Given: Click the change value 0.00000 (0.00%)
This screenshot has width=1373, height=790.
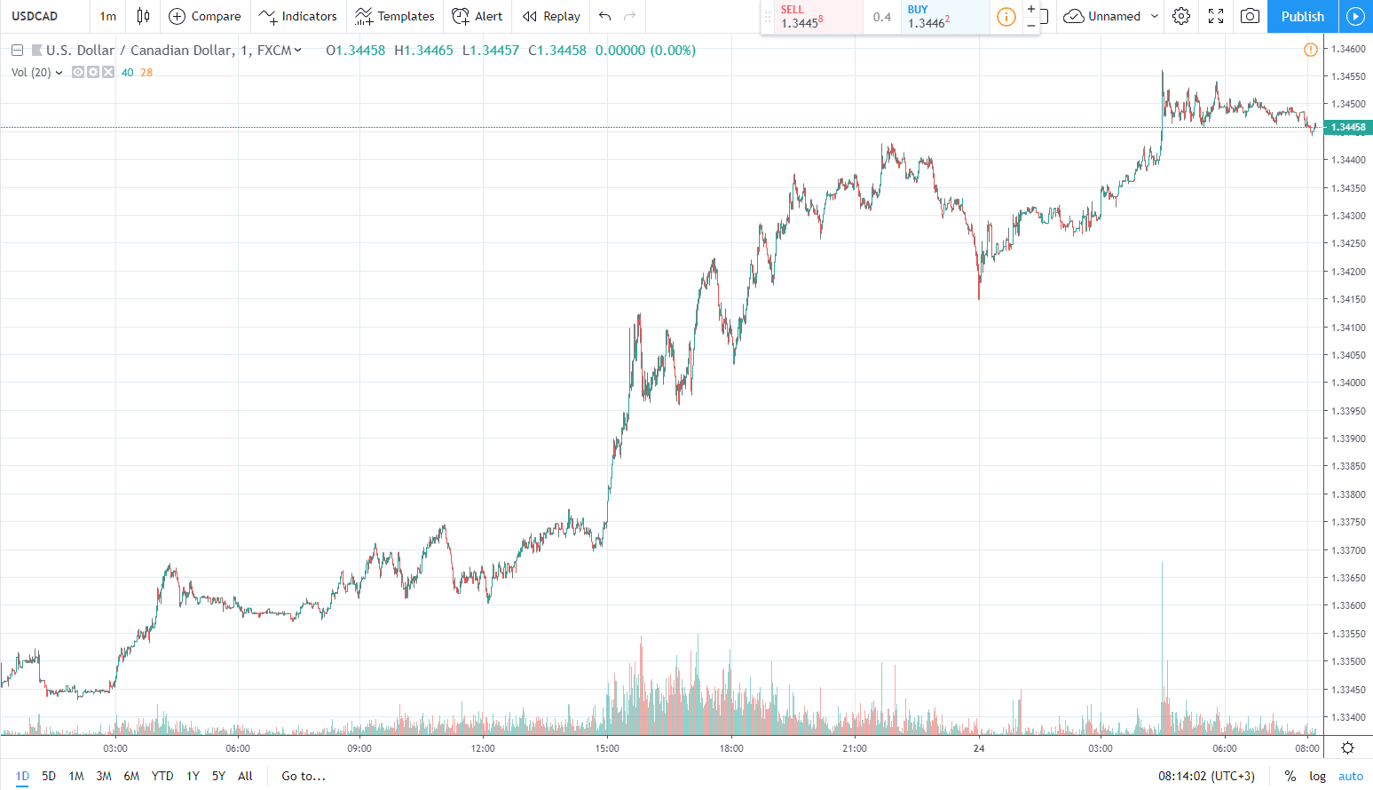Looking at the screenshot, I should tap(645, 51).
